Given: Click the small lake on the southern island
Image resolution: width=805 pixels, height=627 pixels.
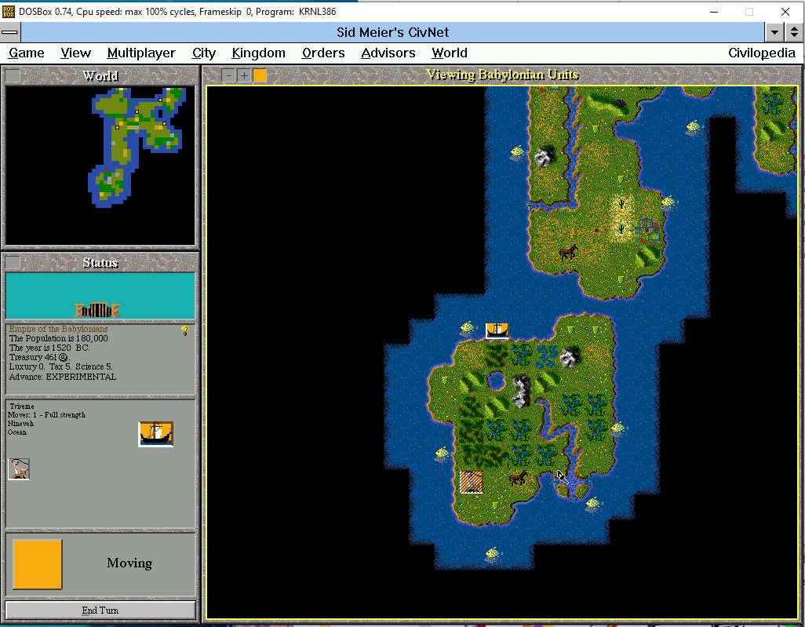Looking at the screenshot, I should (x=496, y=381).
